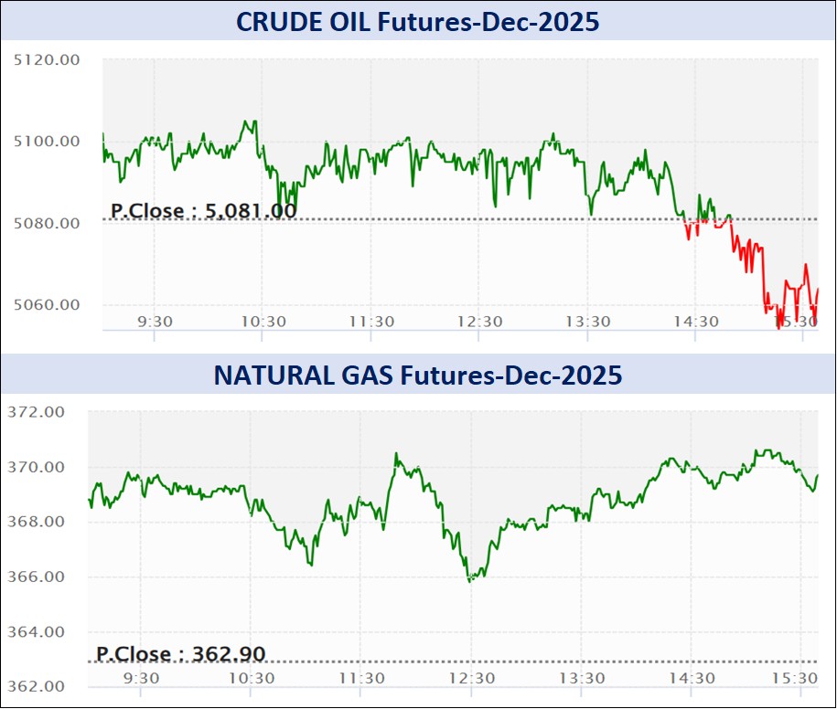Click the 364.00 price axis label
This screenshot has height=709, width=837.
click(38, 631)
